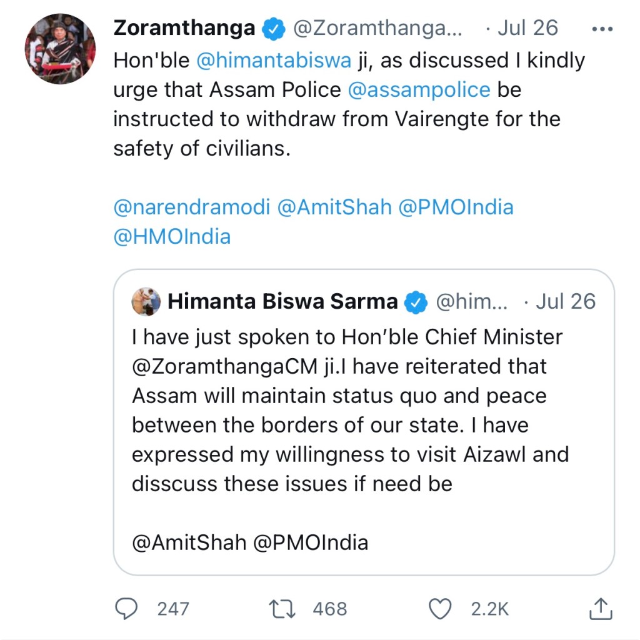This screenshot has height=640, width=640.
Task: Open the three-dot more options menu
Action: coord(602,29)
